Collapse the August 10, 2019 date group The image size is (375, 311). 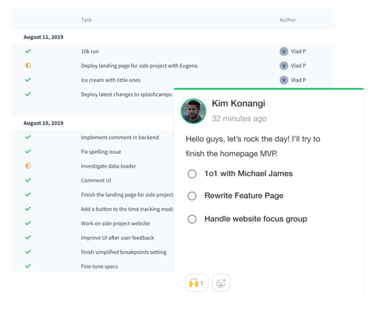click(43, 123)
